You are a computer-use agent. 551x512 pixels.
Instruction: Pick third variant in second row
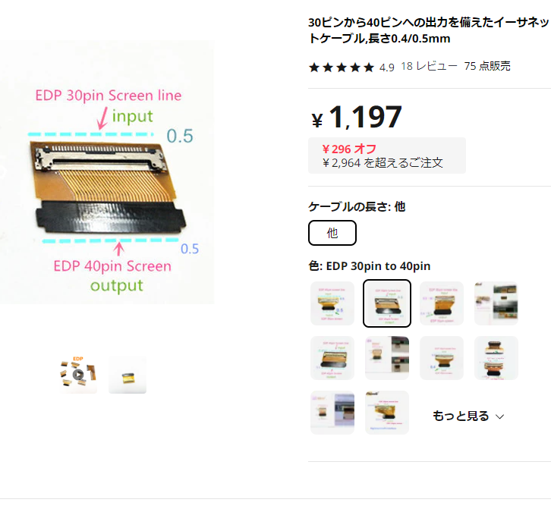pyautogui.click(x=442, y=358)
